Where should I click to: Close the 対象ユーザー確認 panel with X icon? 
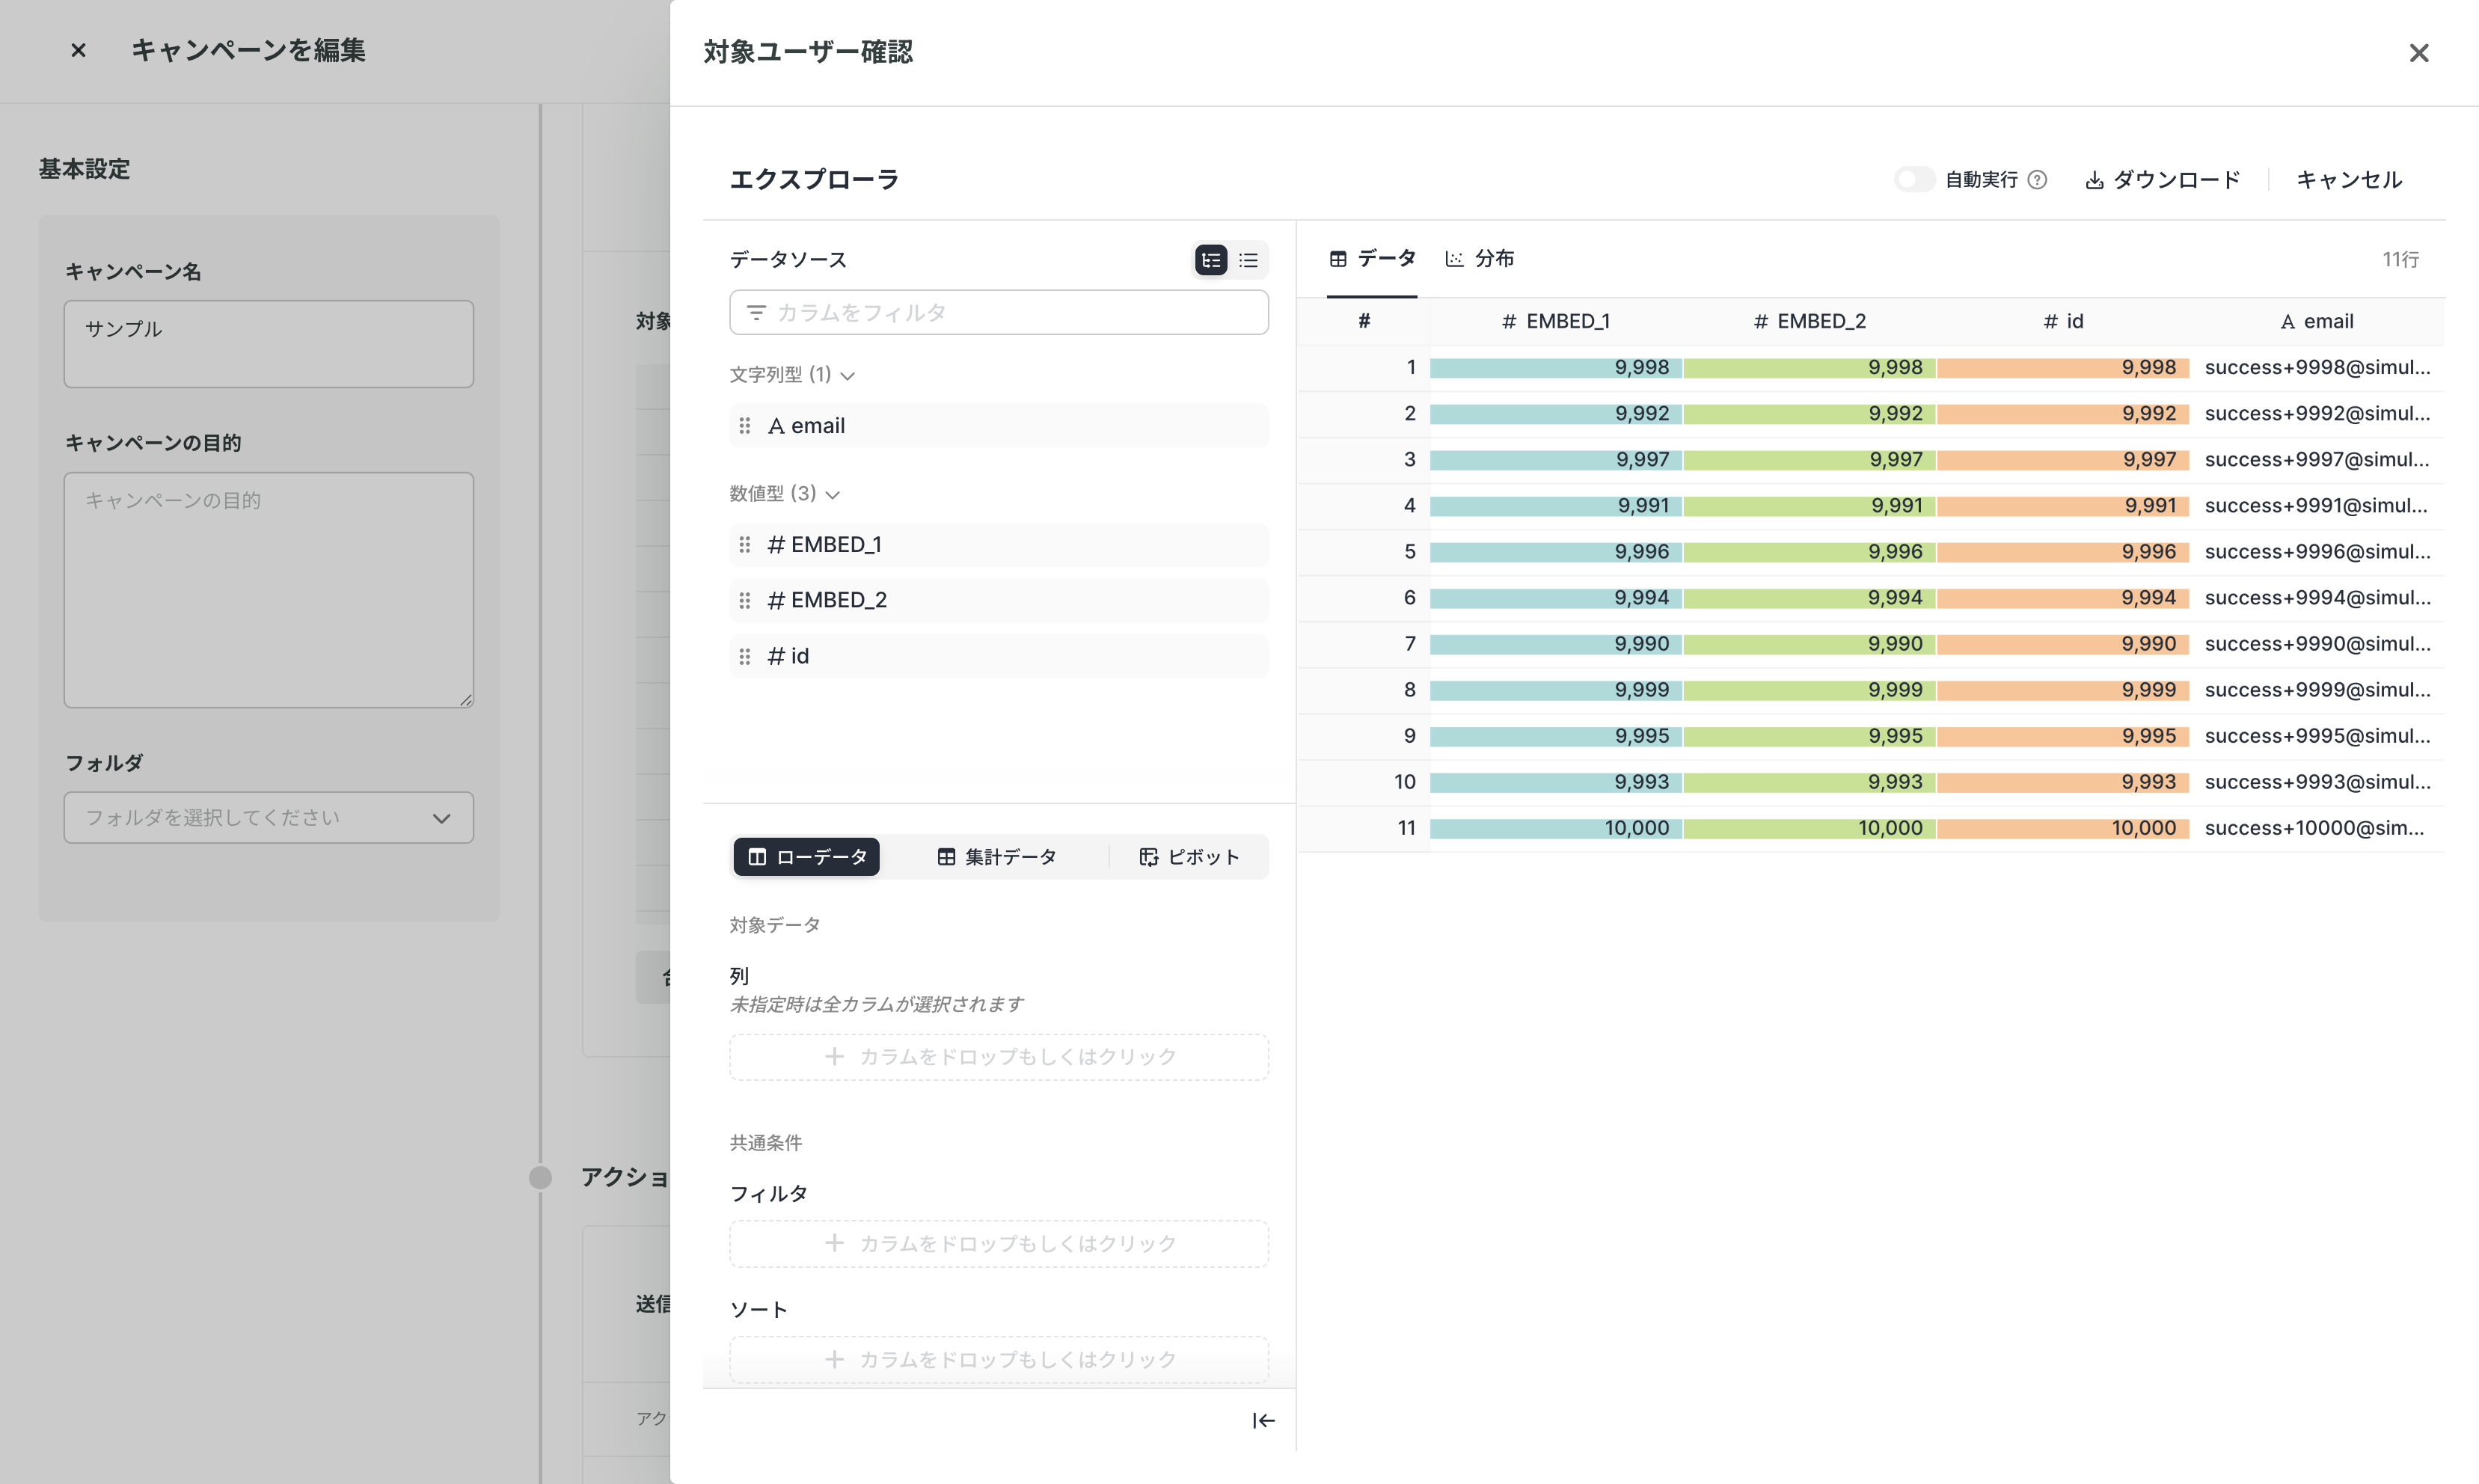[x=2418, y=53]
